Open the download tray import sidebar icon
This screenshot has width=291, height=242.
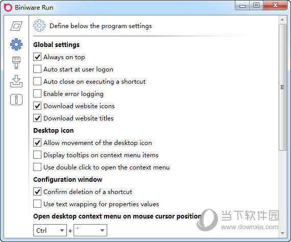click(16, 81)
